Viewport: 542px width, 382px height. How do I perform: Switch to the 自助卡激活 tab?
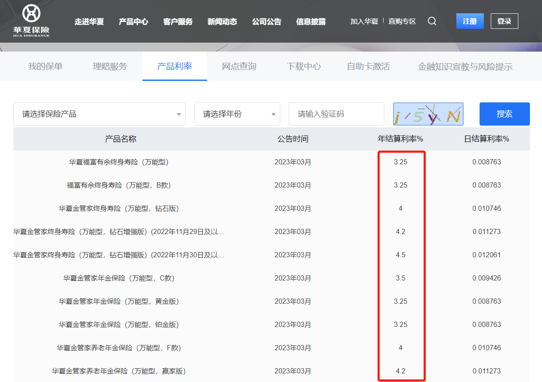[369, 66]
